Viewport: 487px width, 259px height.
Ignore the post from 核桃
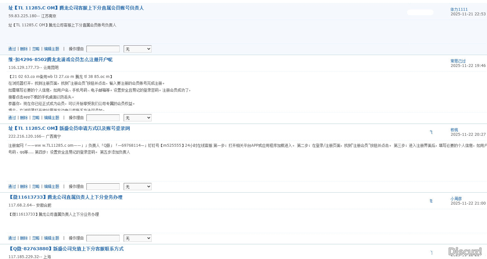point(36,186)
